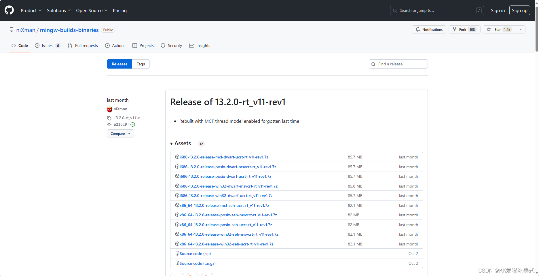Collapse the Assets section
This screenshot has width=539, height=276.
181,143
